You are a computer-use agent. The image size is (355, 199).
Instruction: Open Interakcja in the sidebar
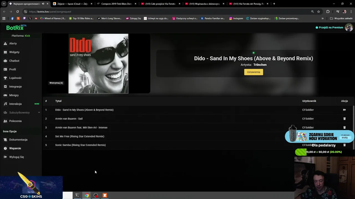(15, 104)
